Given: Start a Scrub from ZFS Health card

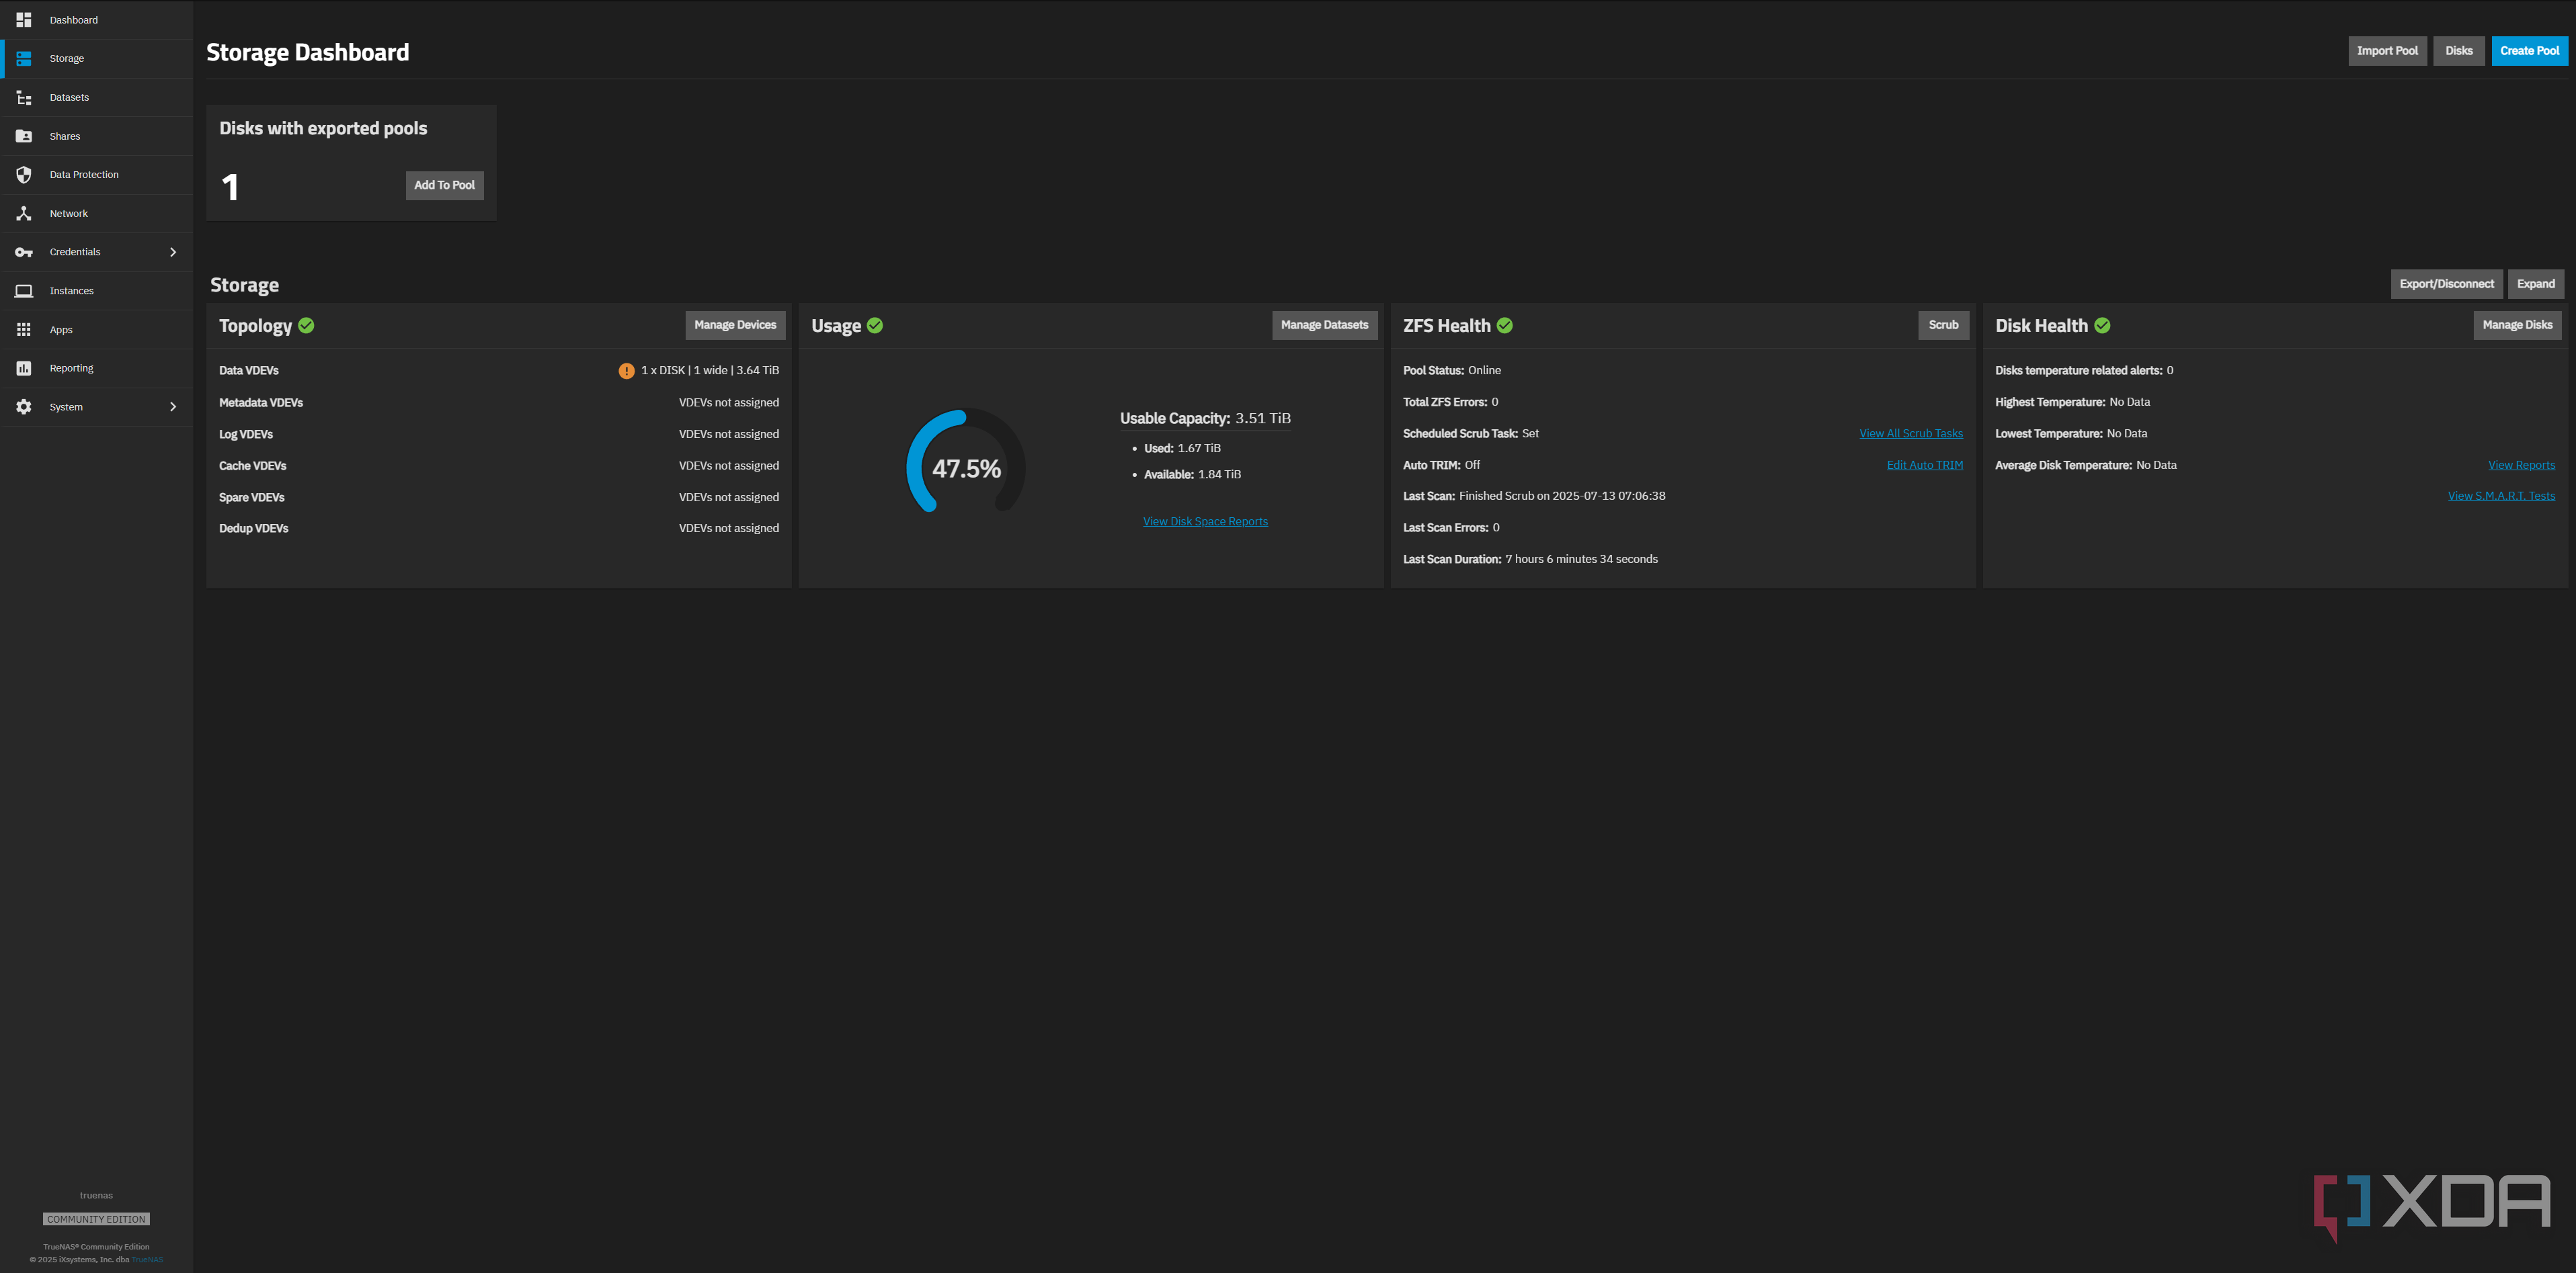Looking at the screenshot, I should tap(1943, 326).
